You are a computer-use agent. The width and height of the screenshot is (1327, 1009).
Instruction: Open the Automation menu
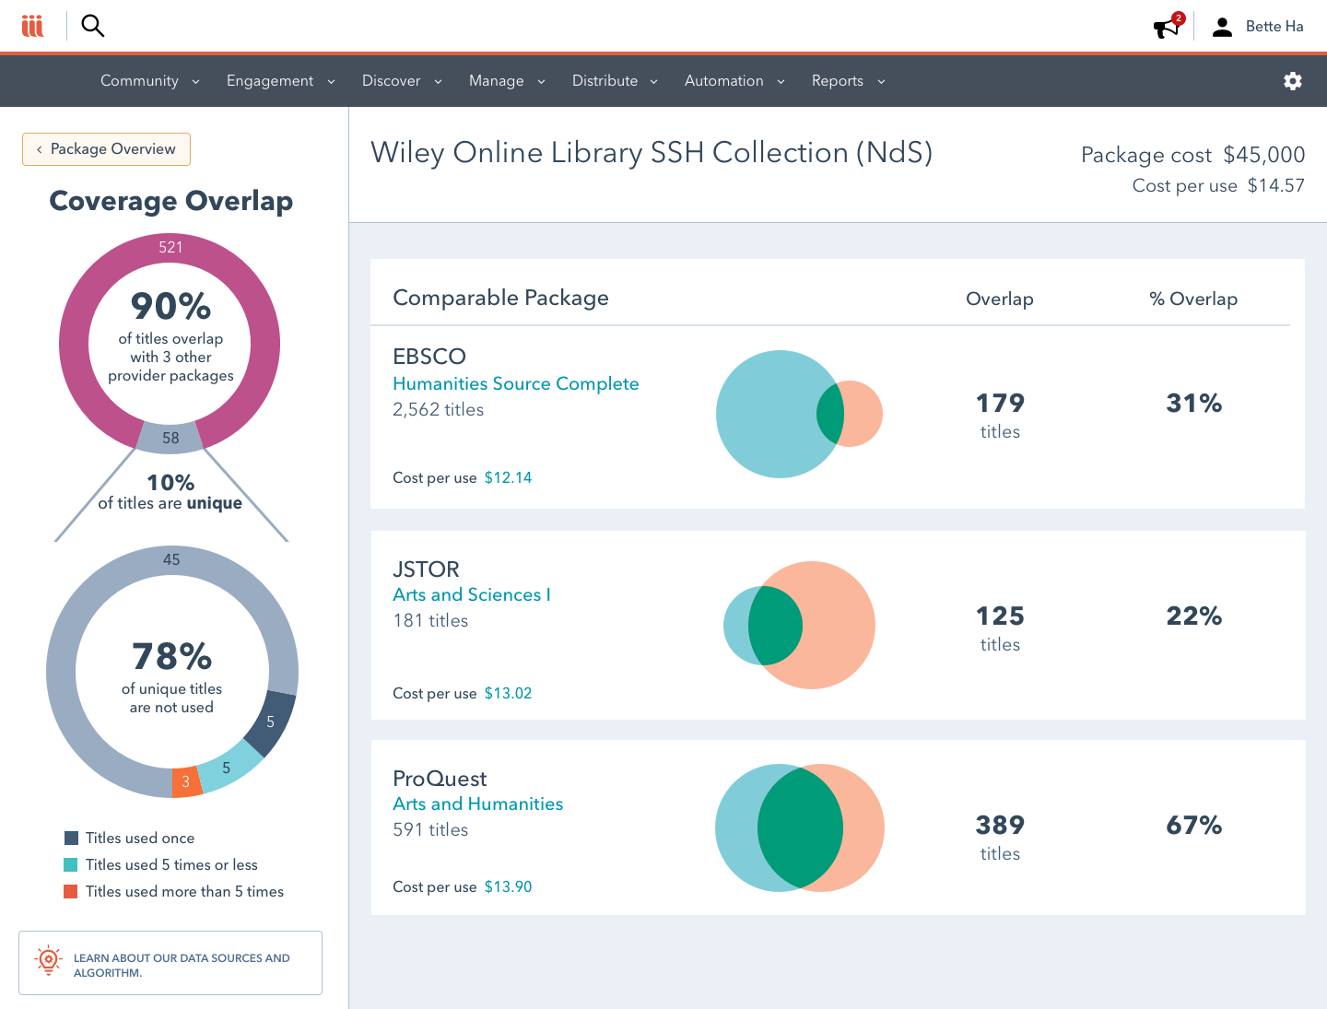[x=723, y=81]
